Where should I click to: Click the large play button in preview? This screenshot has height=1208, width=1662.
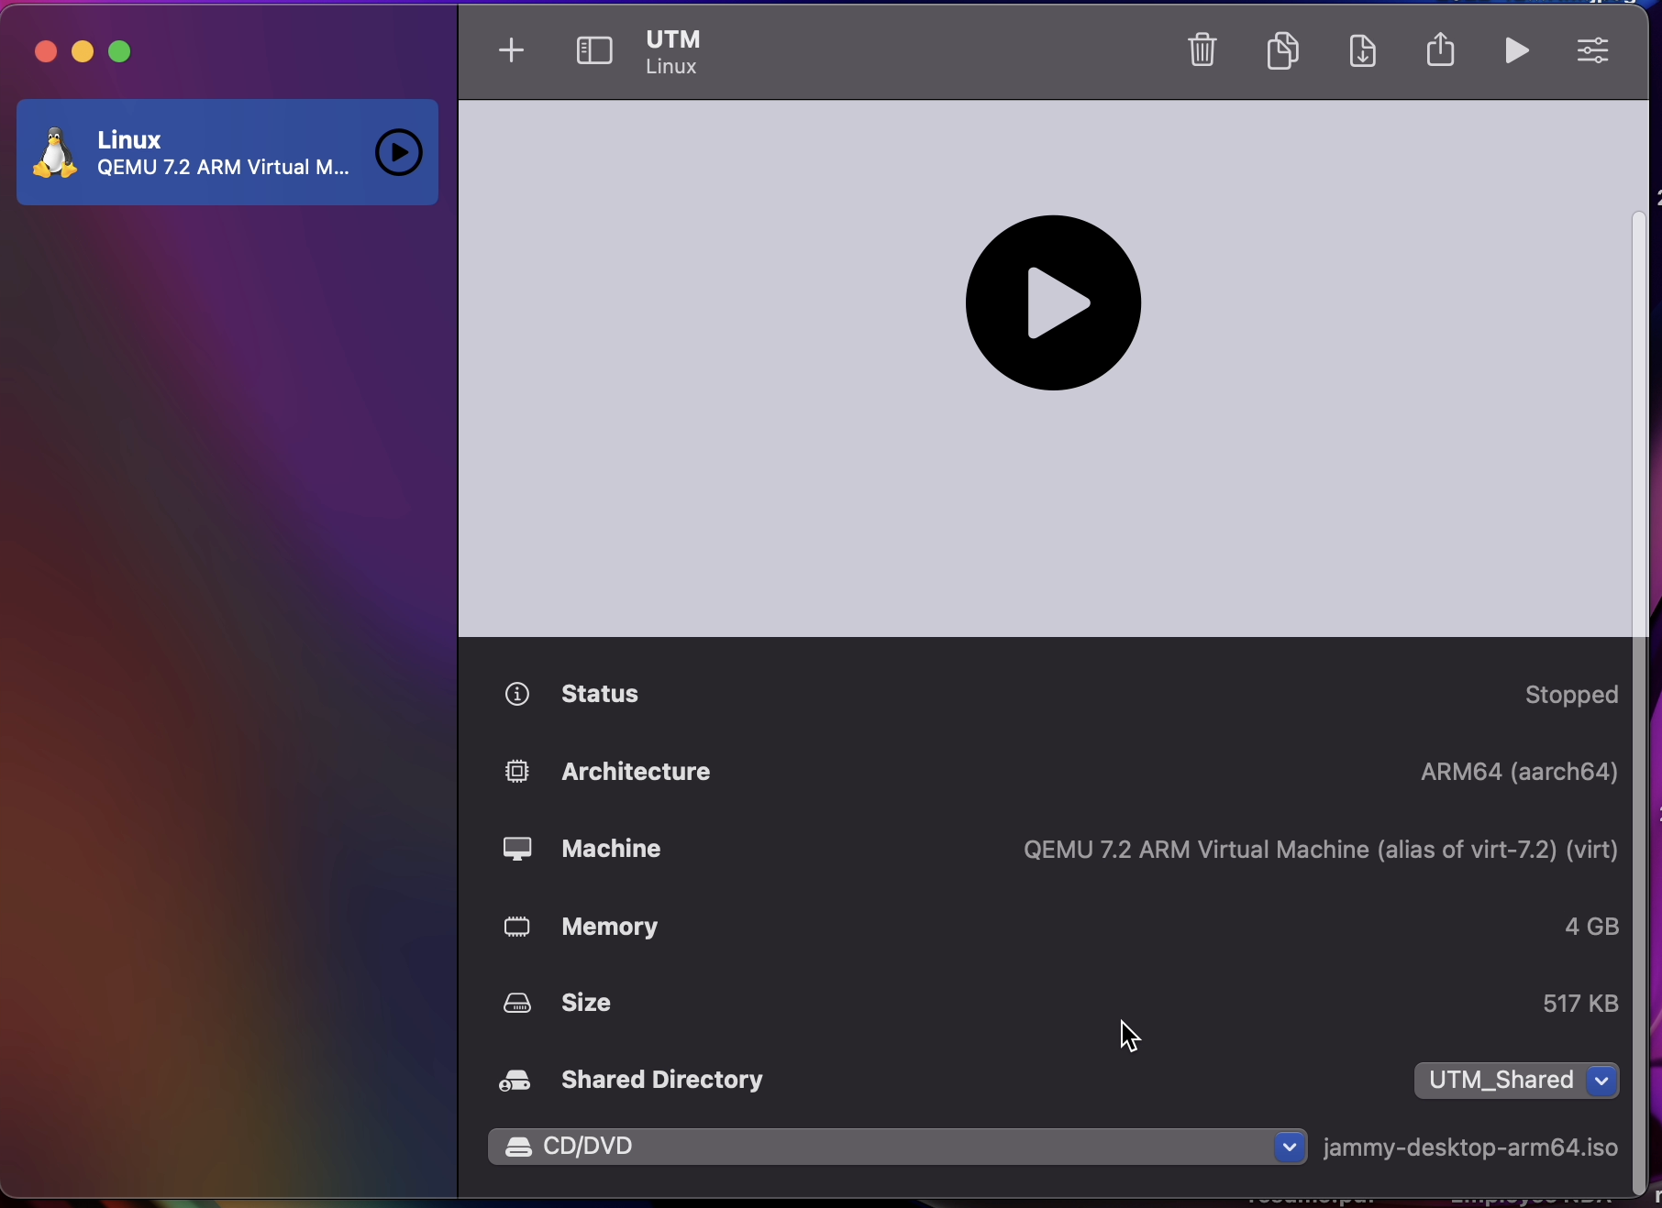(1053, 303)
